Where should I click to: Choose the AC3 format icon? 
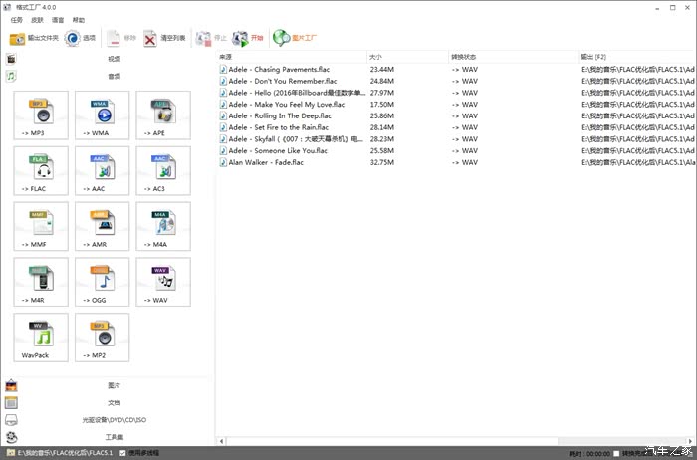[163, 171]
